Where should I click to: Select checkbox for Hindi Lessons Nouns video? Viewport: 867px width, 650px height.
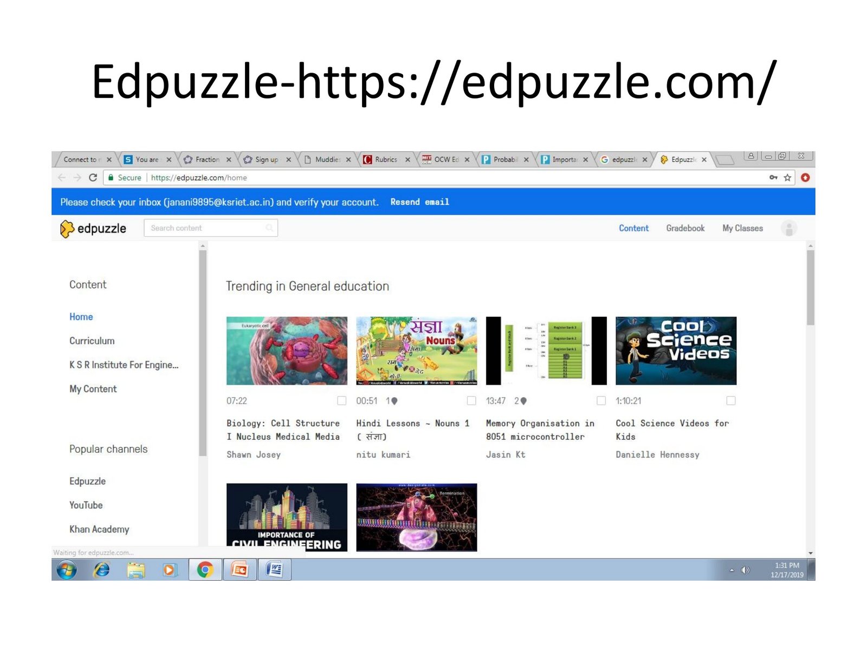point(471,400)
